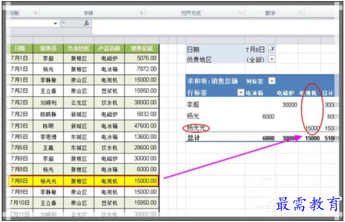The height and width of the screenshot is (222, 345).
Task: Expand the Name Box dropdown arrow
Action: click(55, 23)
